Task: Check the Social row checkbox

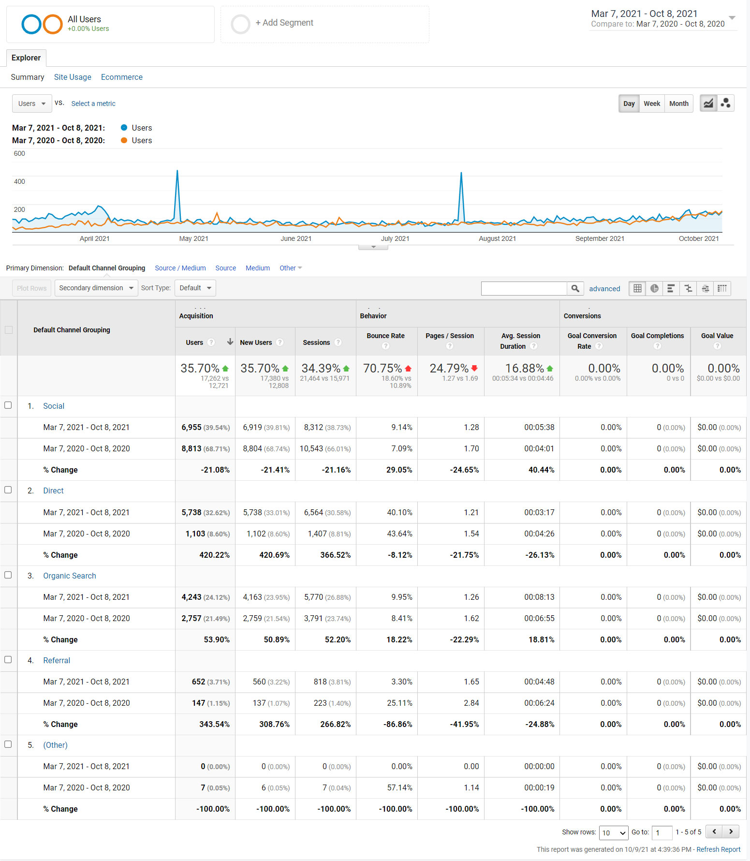Action: (8, 405)
